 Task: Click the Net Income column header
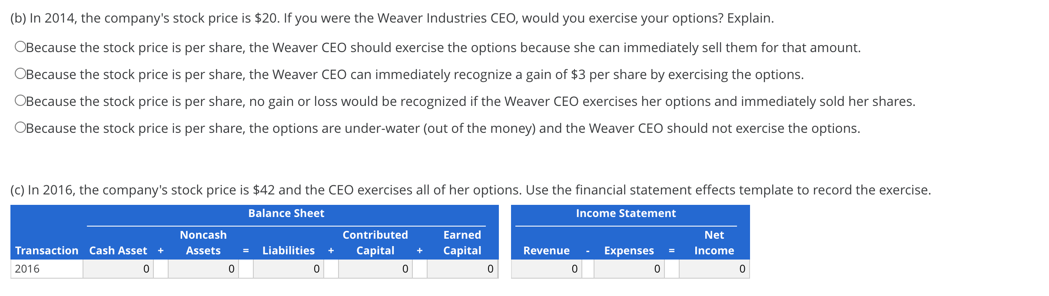(713, 243)
